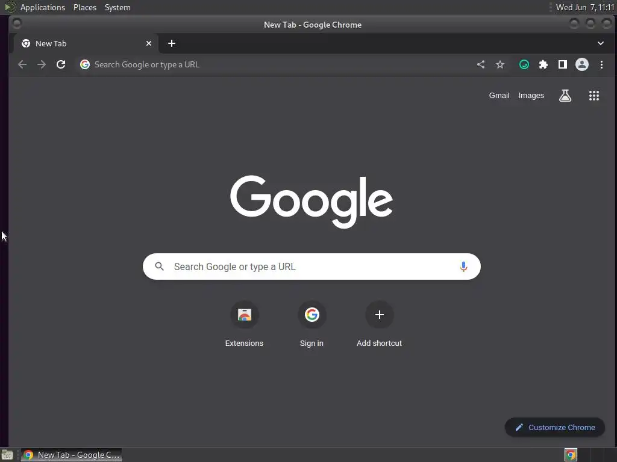Open the Sign in shortcut tile
This screenshot has height=462, width=617.
pyautogui.click(x=312, y=324)
